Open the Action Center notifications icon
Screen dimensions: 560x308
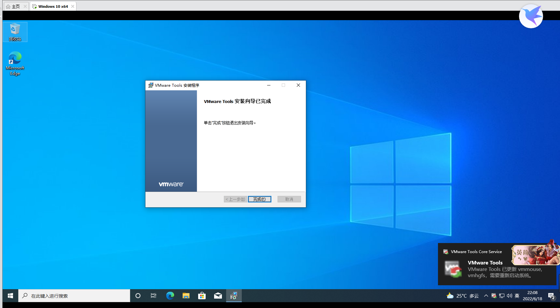click(552, 296)
